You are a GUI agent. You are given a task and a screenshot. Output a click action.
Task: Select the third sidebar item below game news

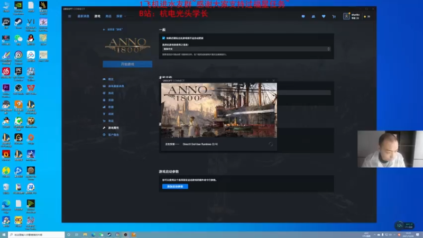pyautogui.click(x=108, y=93)
